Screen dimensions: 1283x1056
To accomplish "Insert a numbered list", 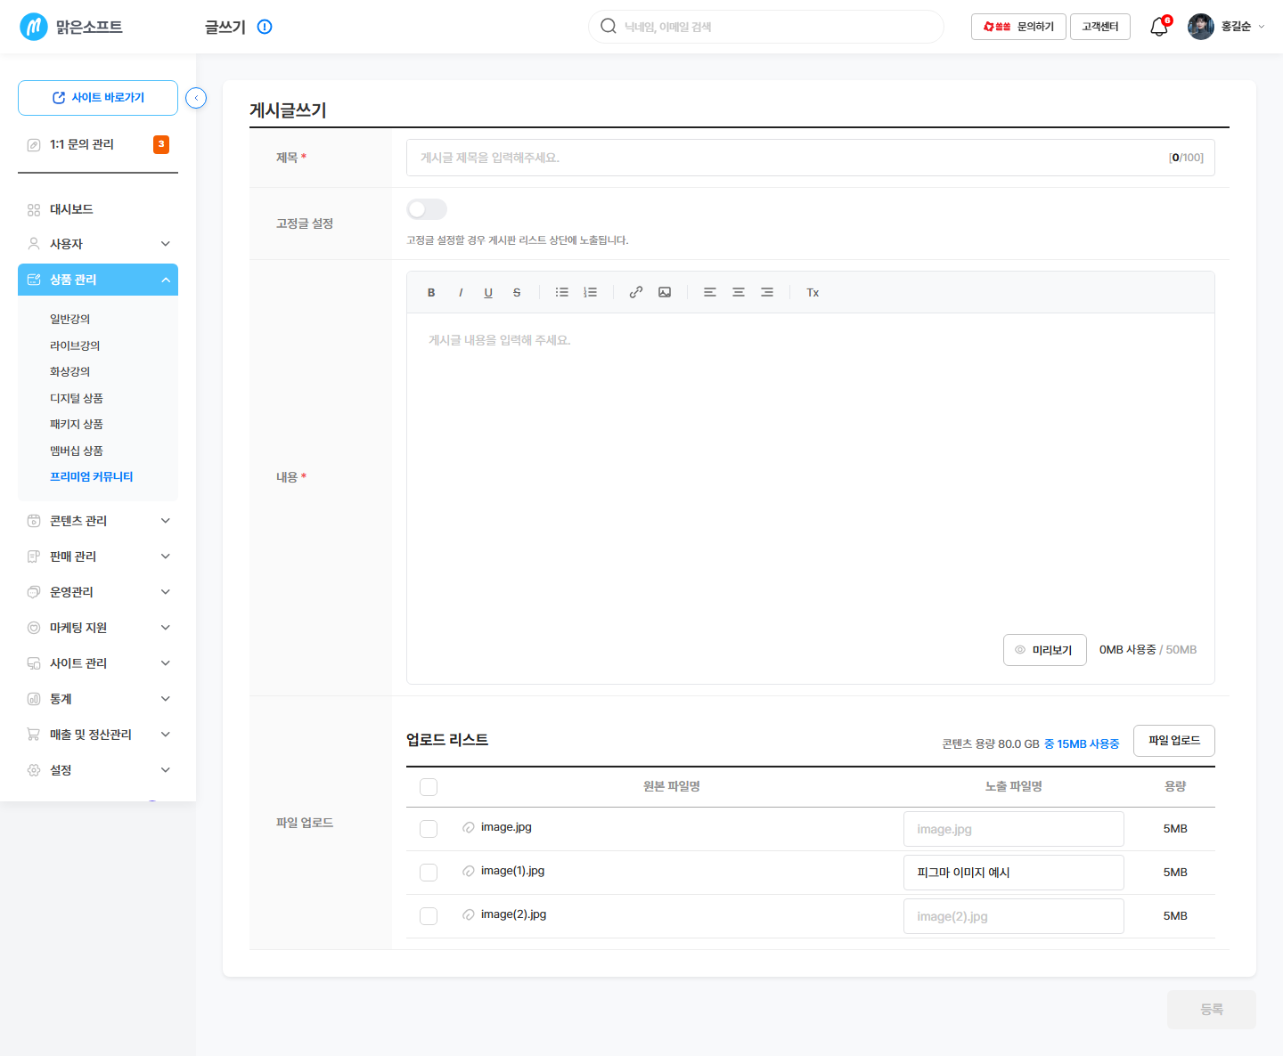I will [x=590, y=292].
